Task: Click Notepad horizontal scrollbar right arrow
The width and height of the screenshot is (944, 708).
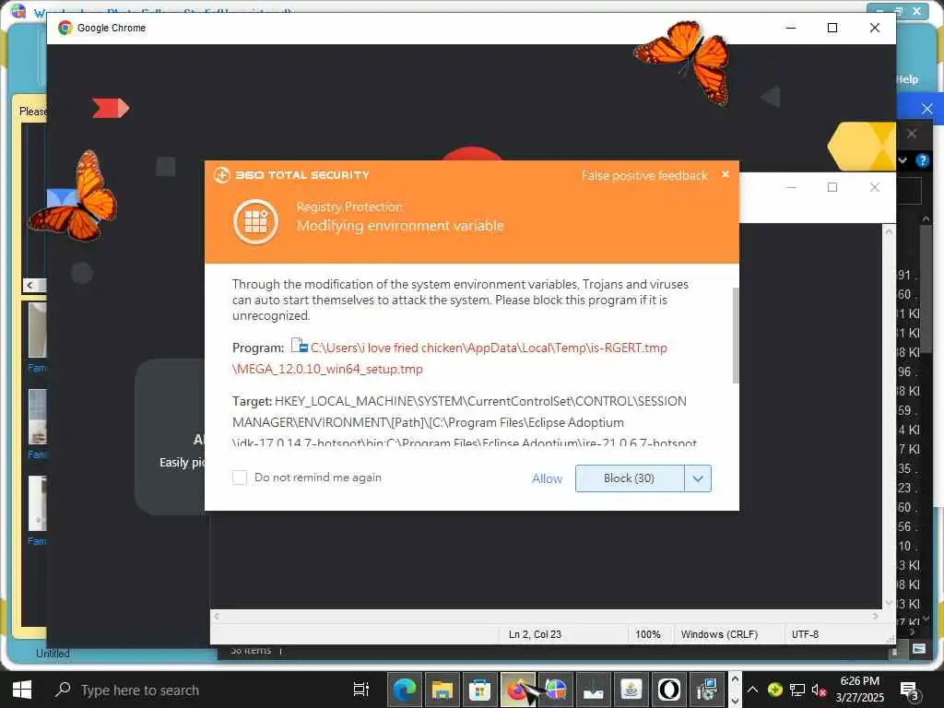Action: tap(876, 616)
